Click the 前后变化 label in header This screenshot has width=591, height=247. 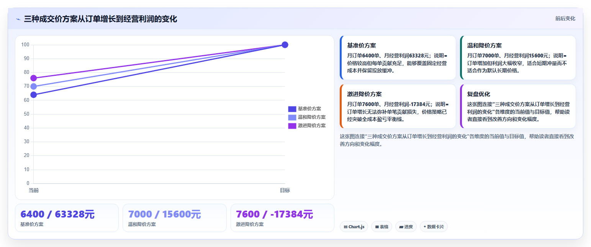(x=565, y=19)
